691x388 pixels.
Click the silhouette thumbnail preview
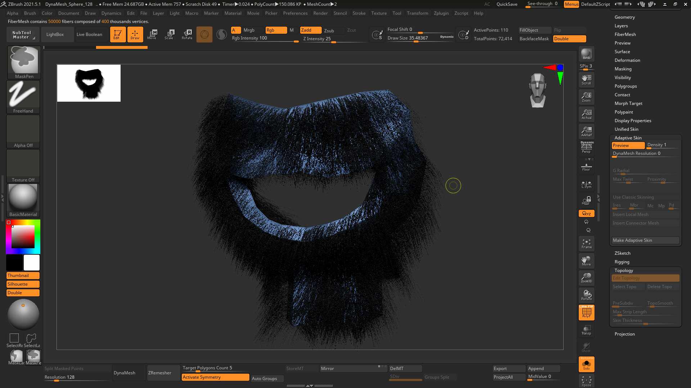coord(89,83)
